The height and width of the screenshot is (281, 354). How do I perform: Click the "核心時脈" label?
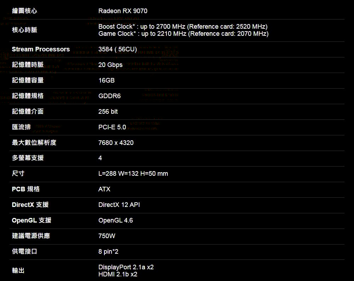point(24,30)
